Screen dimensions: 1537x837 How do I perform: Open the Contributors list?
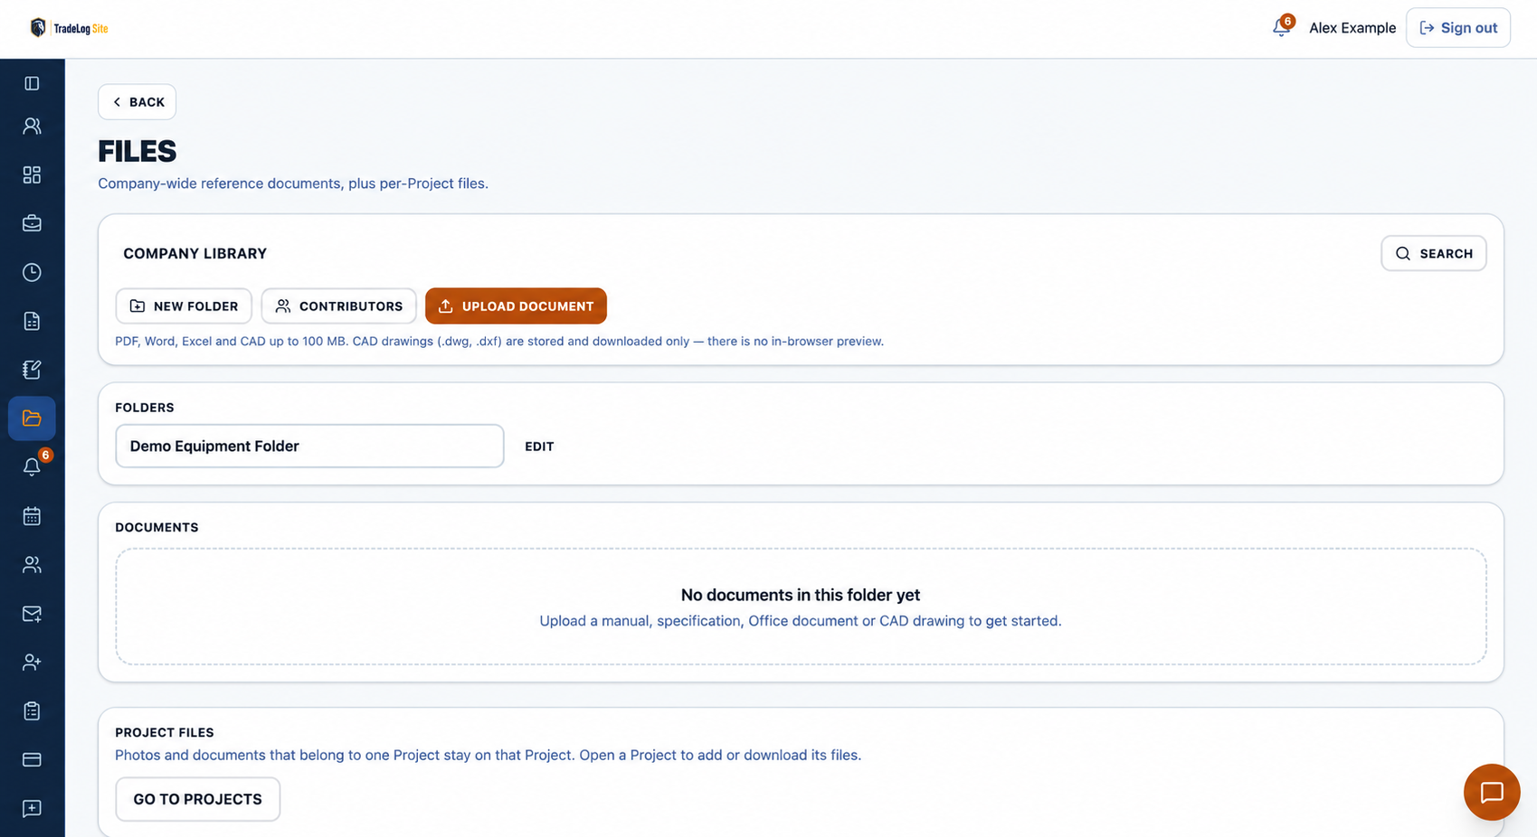click(x=339, y=306)
